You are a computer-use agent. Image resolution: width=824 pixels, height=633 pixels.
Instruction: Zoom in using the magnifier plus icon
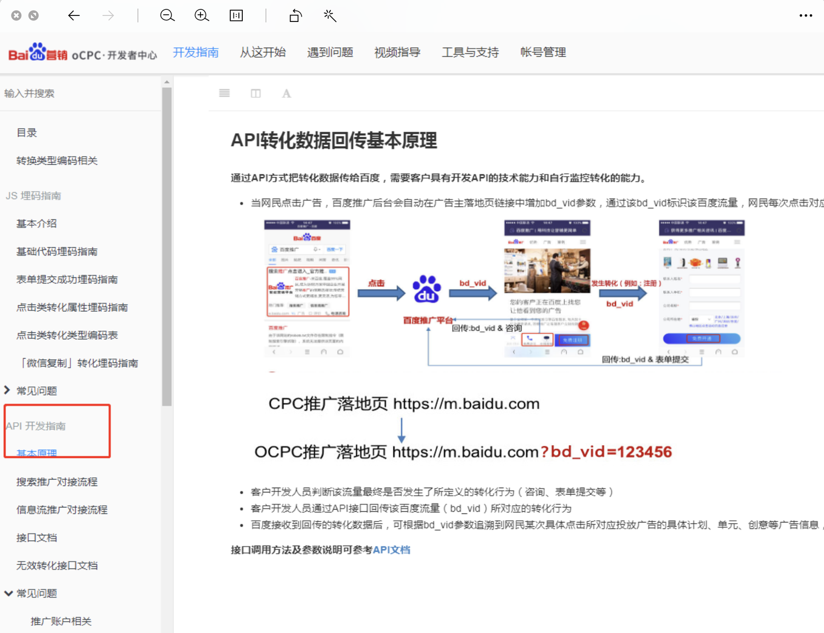click(201, 15)
